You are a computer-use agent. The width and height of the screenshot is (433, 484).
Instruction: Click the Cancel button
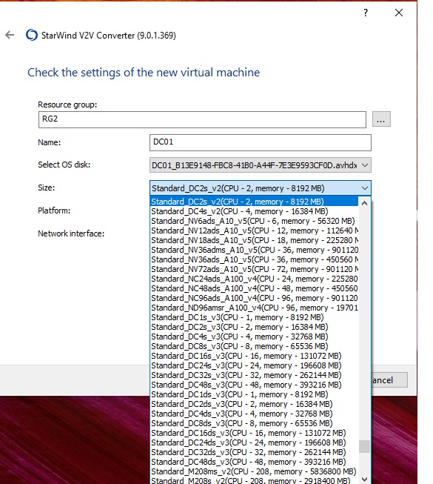click(x=389, y=380)
